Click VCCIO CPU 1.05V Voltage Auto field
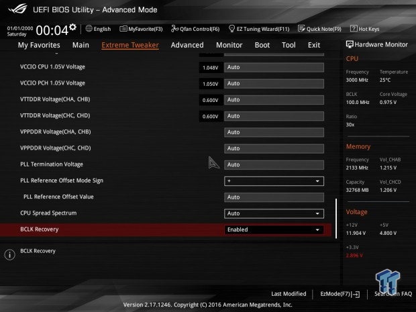Image resolution: width=416 pixels, height=312 pixels. click(274, 67)
